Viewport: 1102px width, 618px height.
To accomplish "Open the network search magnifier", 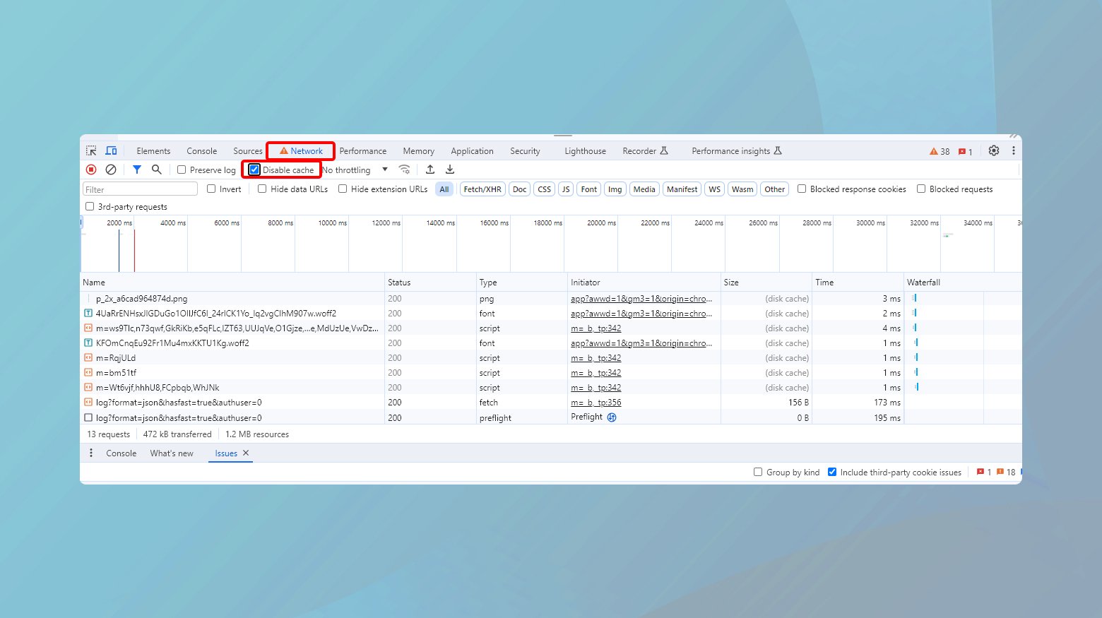I will pos(157,170).
